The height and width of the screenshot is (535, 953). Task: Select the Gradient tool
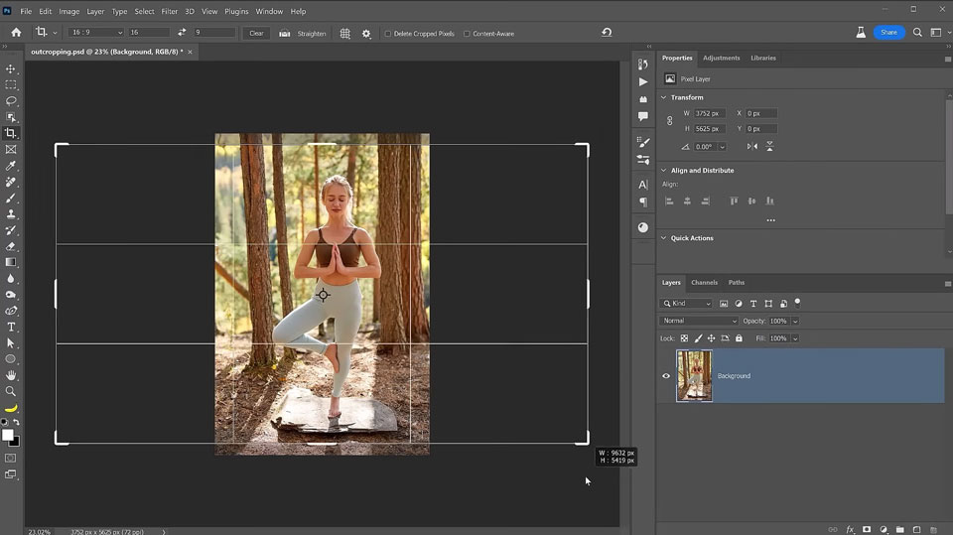(11, 262)
